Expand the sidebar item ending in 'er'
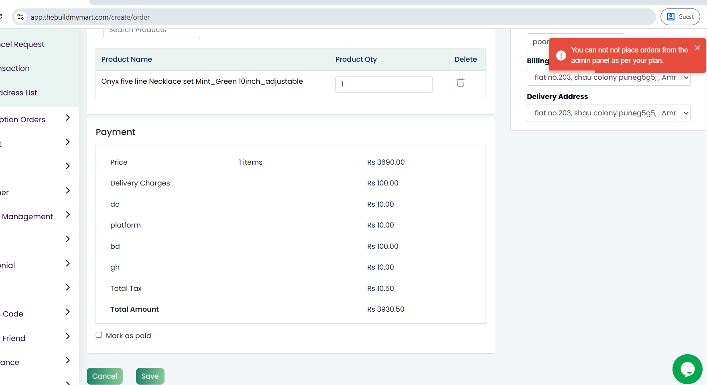Image resolution: width=707 pixels, height=385 pixels. (68, 191)
